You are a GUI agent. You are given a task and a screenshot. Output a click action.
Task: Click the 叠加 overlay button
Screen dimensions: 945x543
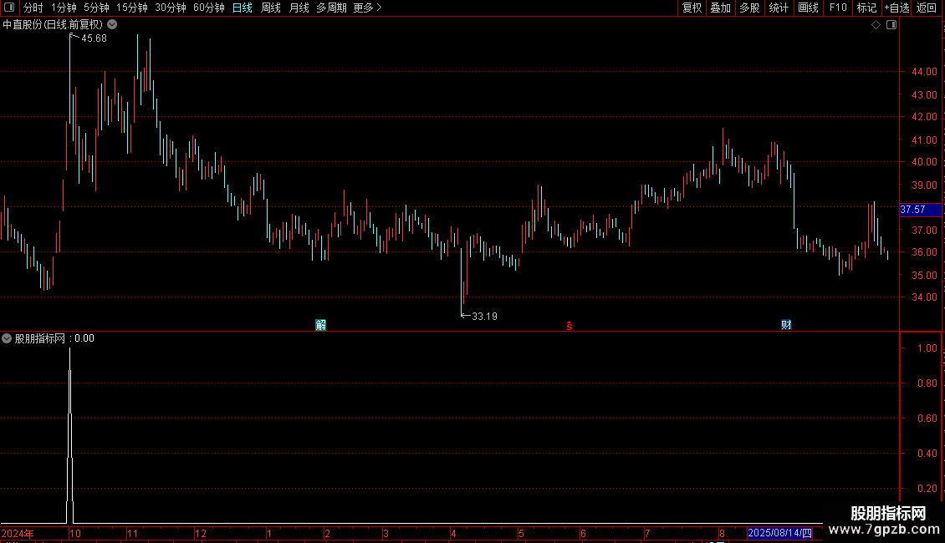click(x=720, y=8)
